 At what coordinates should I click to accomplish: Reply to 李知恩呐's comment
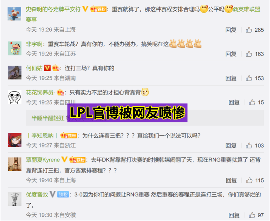click(x=231, y=146)
